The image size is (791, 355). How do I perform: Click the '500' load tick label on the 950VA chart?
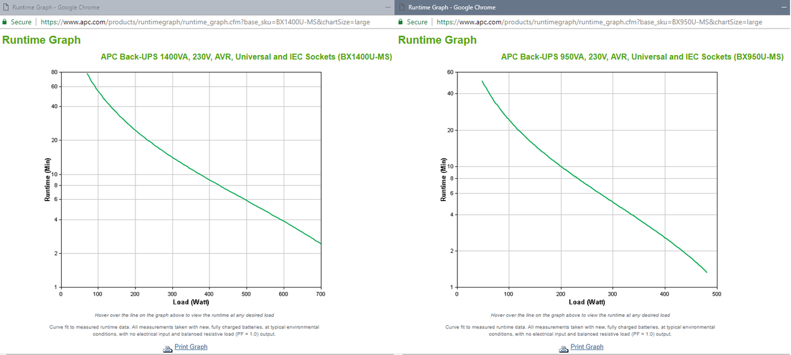pos(717,294)
